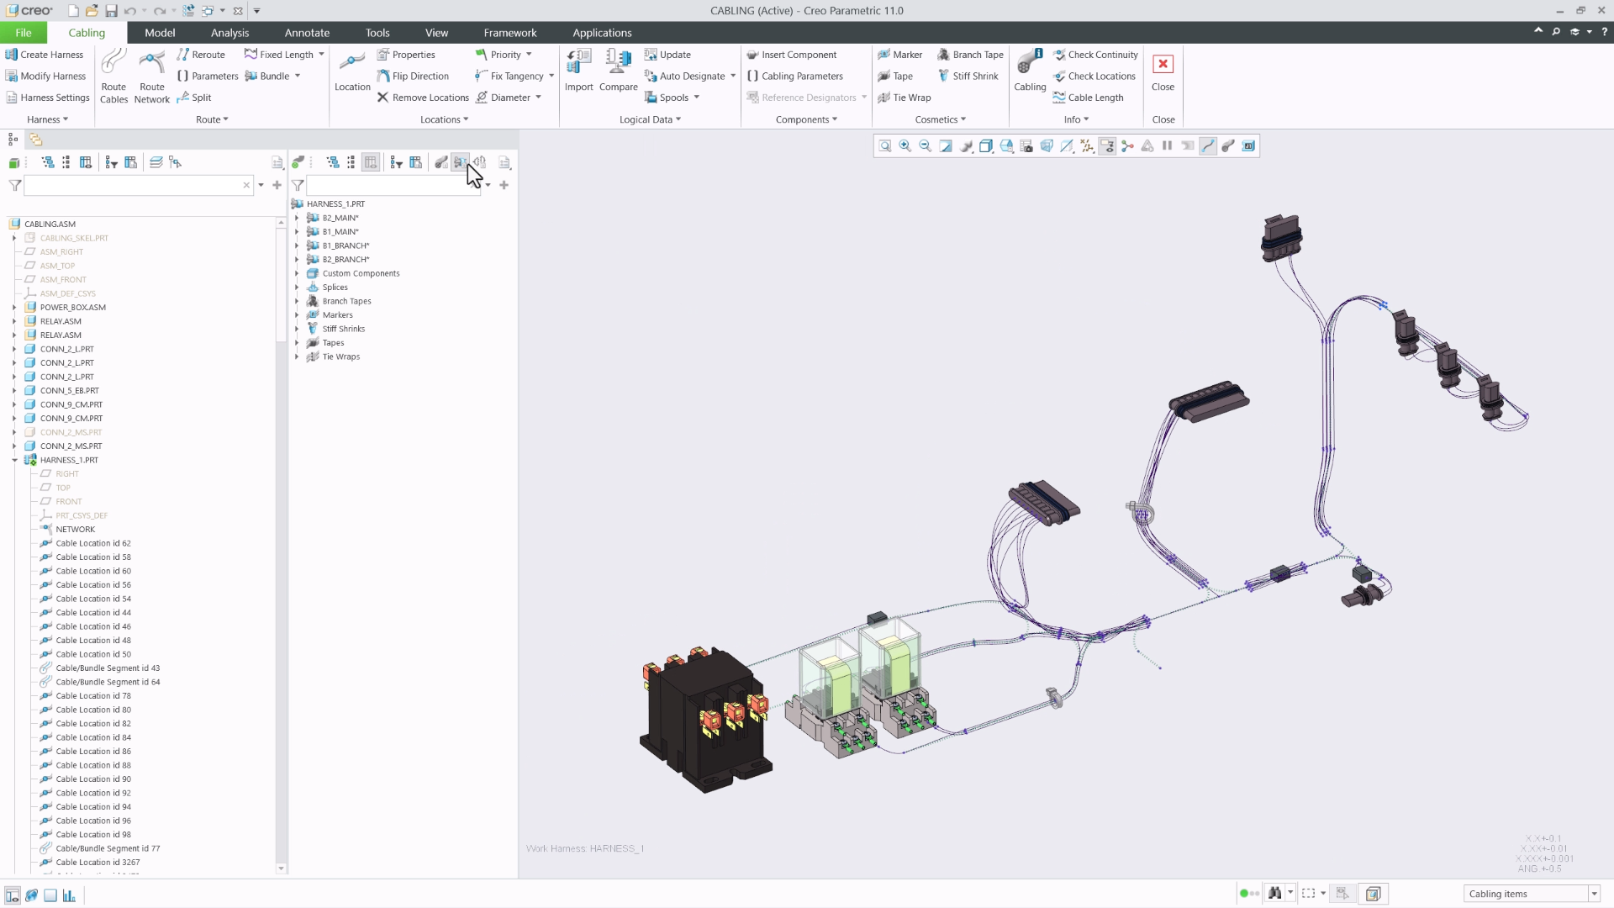
Task: Click the Compare icon
Action: (x=619, y=71)
